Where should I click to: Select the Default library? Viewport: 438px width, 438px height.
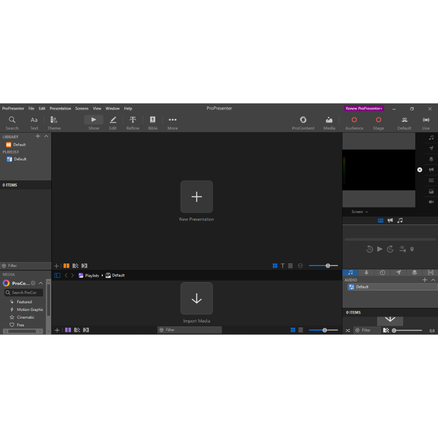click(26, 145)
